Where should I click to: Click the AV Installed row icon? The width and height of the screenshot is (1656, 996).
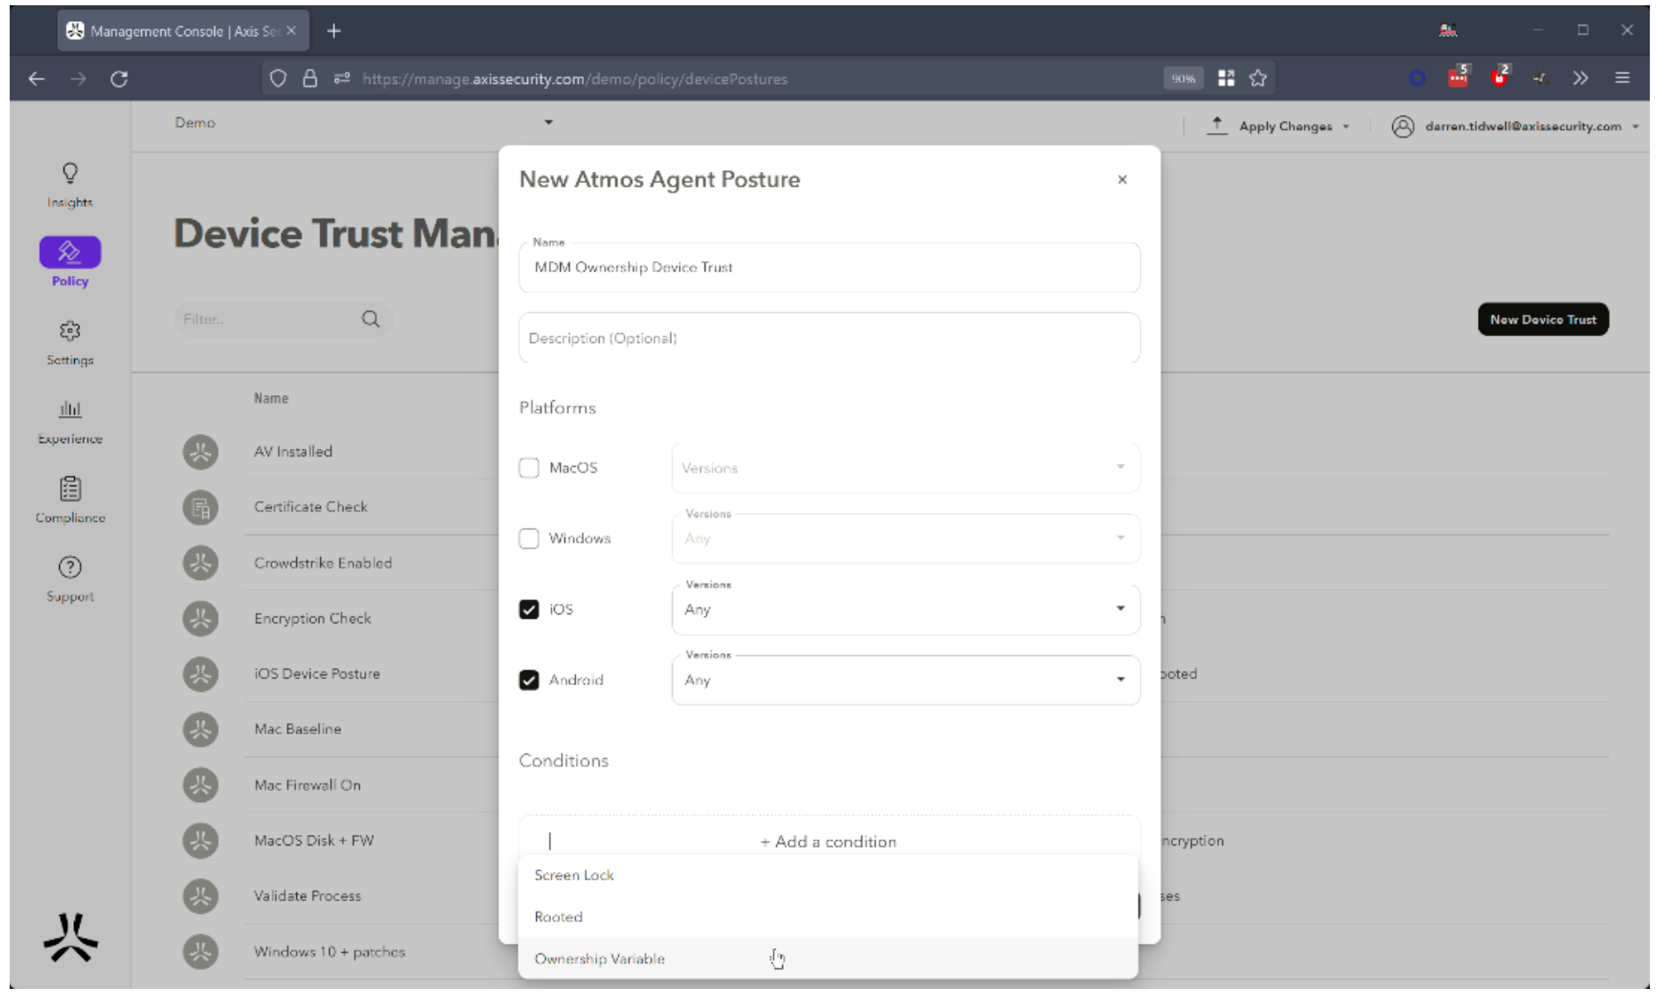click(x=200, y=451)
